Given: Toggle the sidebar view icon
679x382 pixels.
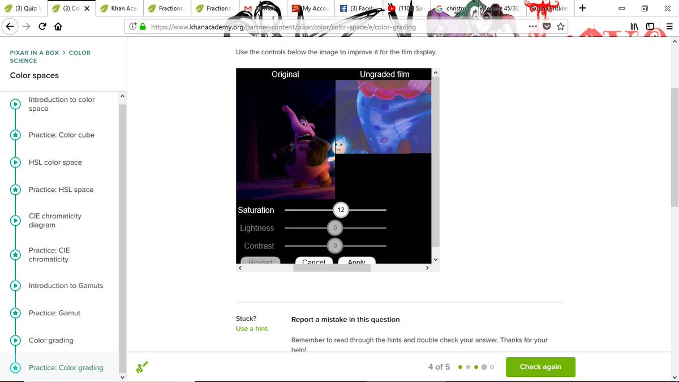Looking at the screenshot, I should pos(650,27).
